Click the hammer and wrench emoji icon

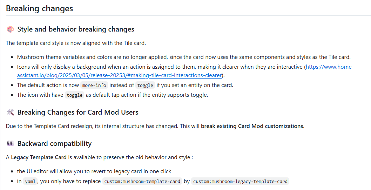(x=10, y=113)
